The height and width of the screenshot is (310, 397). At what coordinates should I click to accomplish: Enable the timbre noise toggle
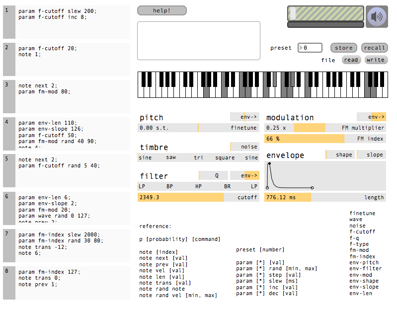point(244,147)
